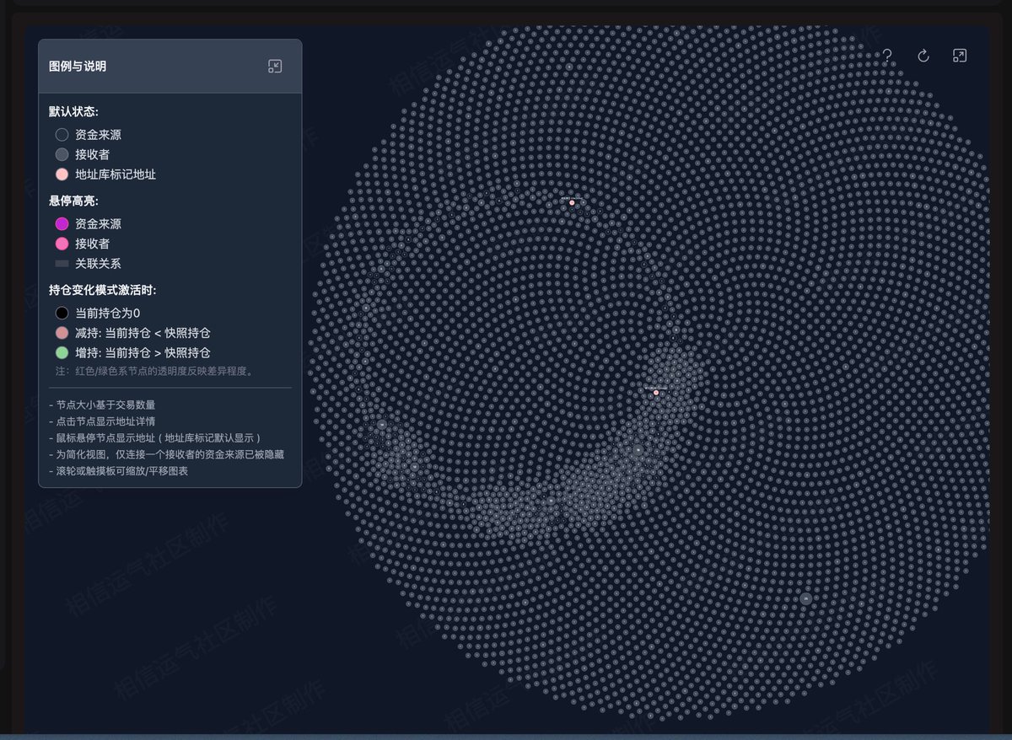Click the 地址库标记地址 legend label

click(x=116, y=174)
